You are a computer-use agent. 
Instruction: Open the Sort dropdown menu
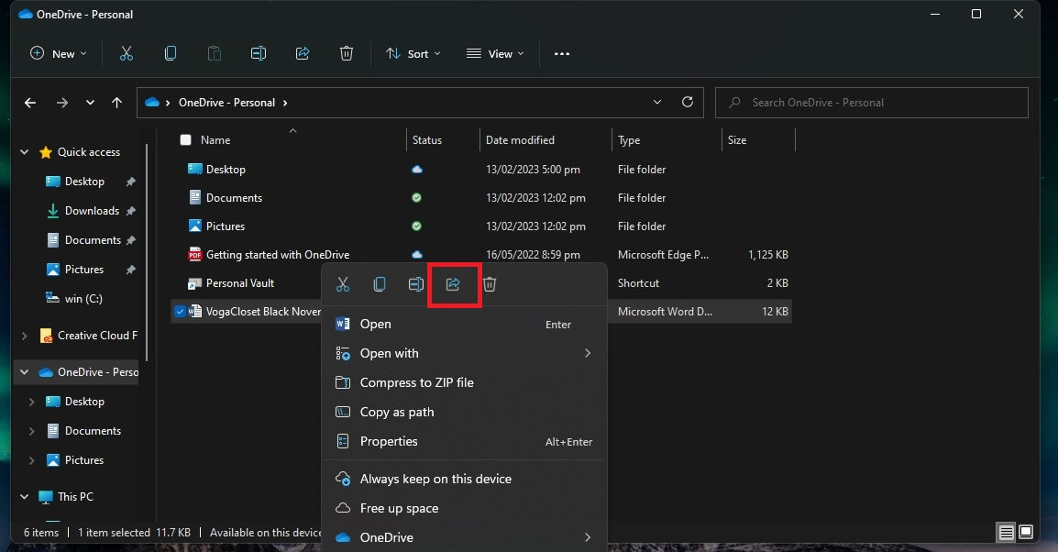(413, 54)
